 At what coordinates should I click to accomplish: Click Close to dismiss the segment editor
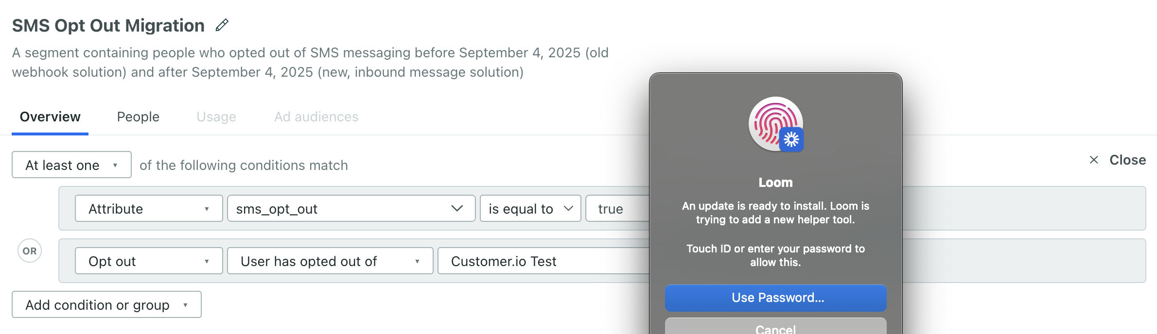[1127, 159]
